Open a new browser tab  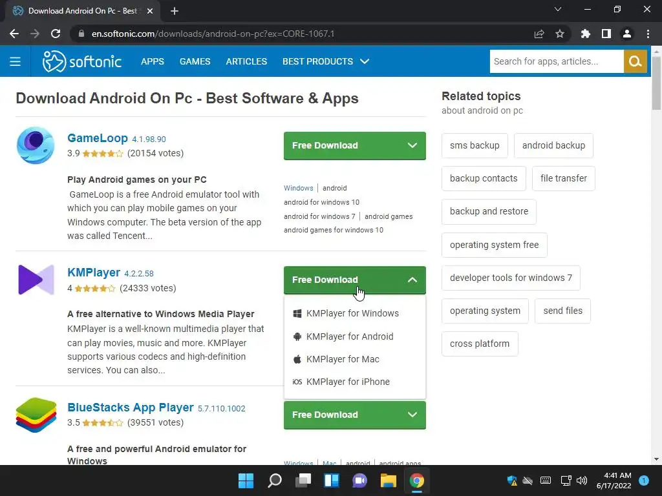(175, 11)
